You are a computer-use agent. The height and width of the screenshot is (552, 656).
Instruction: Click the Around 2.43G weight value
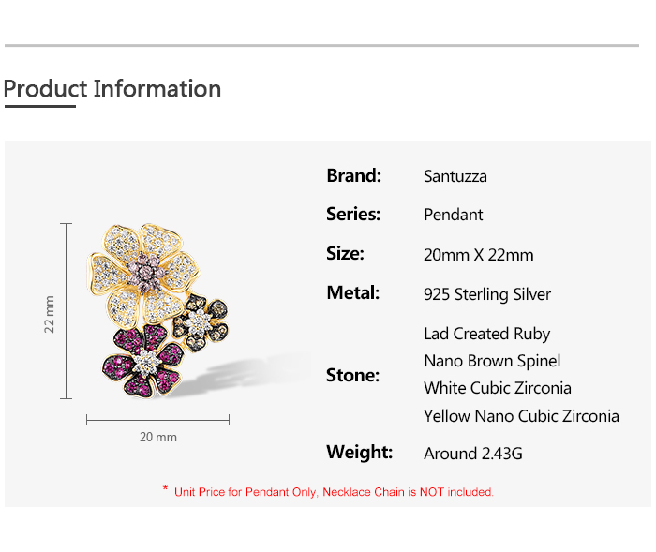tap(473, 454)
